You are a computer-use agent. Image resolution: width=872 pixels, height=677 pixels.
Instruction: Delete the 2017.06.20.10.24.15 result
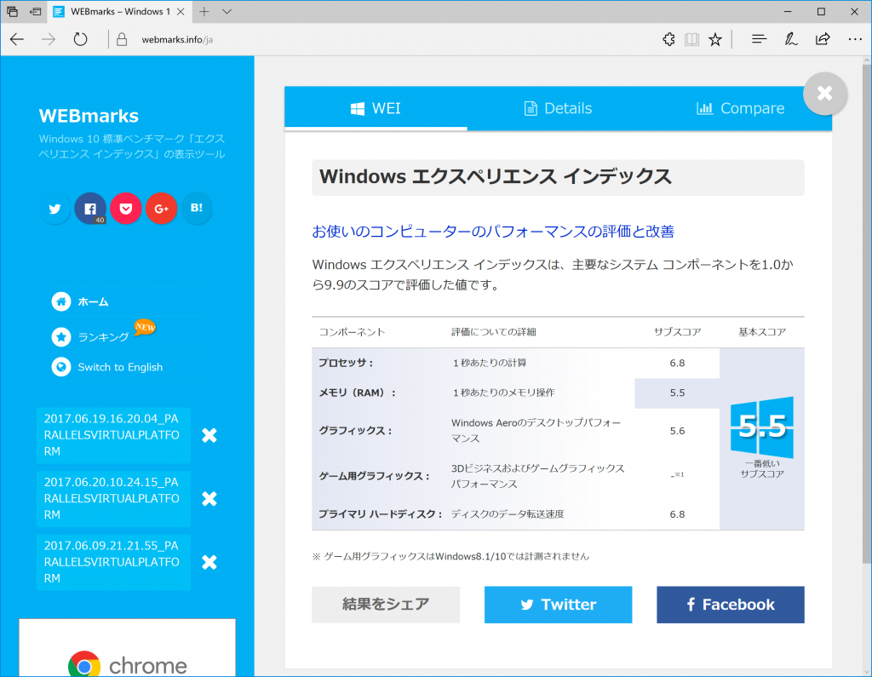209,498
